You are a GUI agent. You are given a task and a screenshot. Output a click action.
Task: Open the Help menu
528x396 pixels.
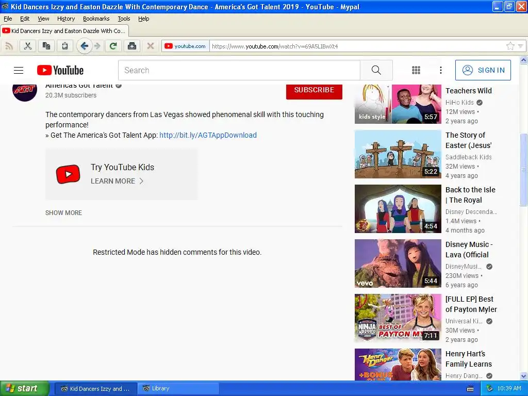[x=144, y=19]
